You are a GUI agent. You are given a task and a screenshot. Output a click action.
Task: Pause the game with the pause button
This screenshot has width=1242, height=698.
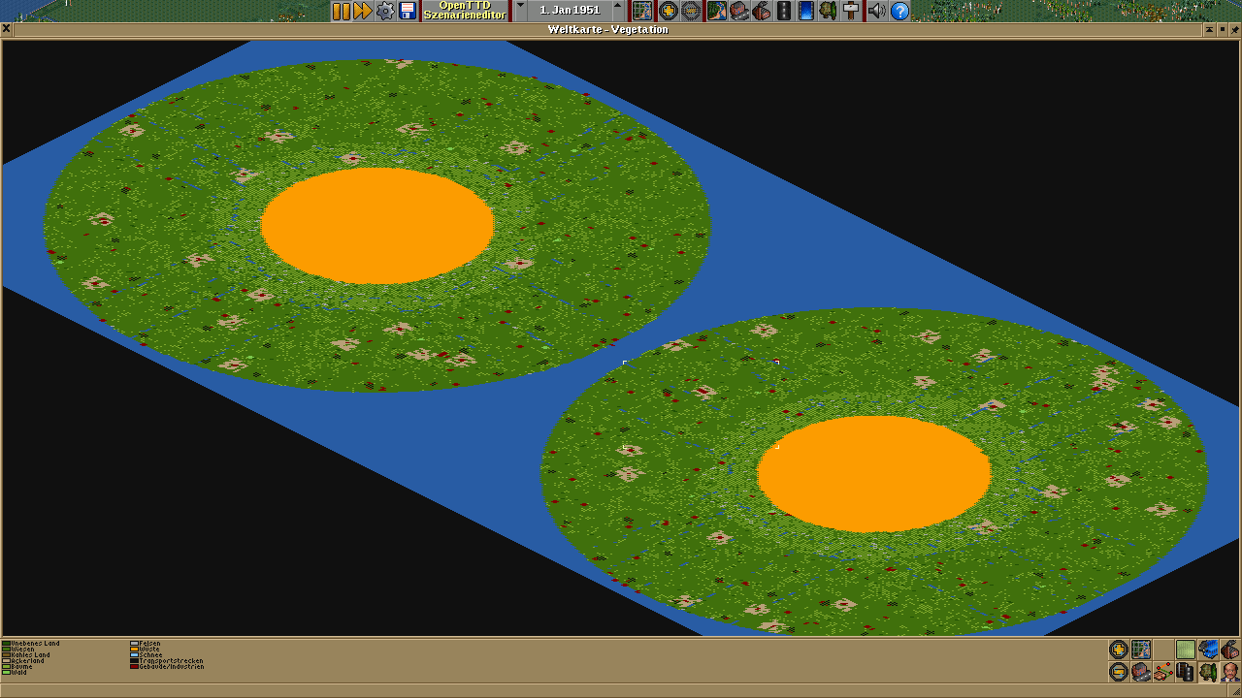(x=342, y=11)
